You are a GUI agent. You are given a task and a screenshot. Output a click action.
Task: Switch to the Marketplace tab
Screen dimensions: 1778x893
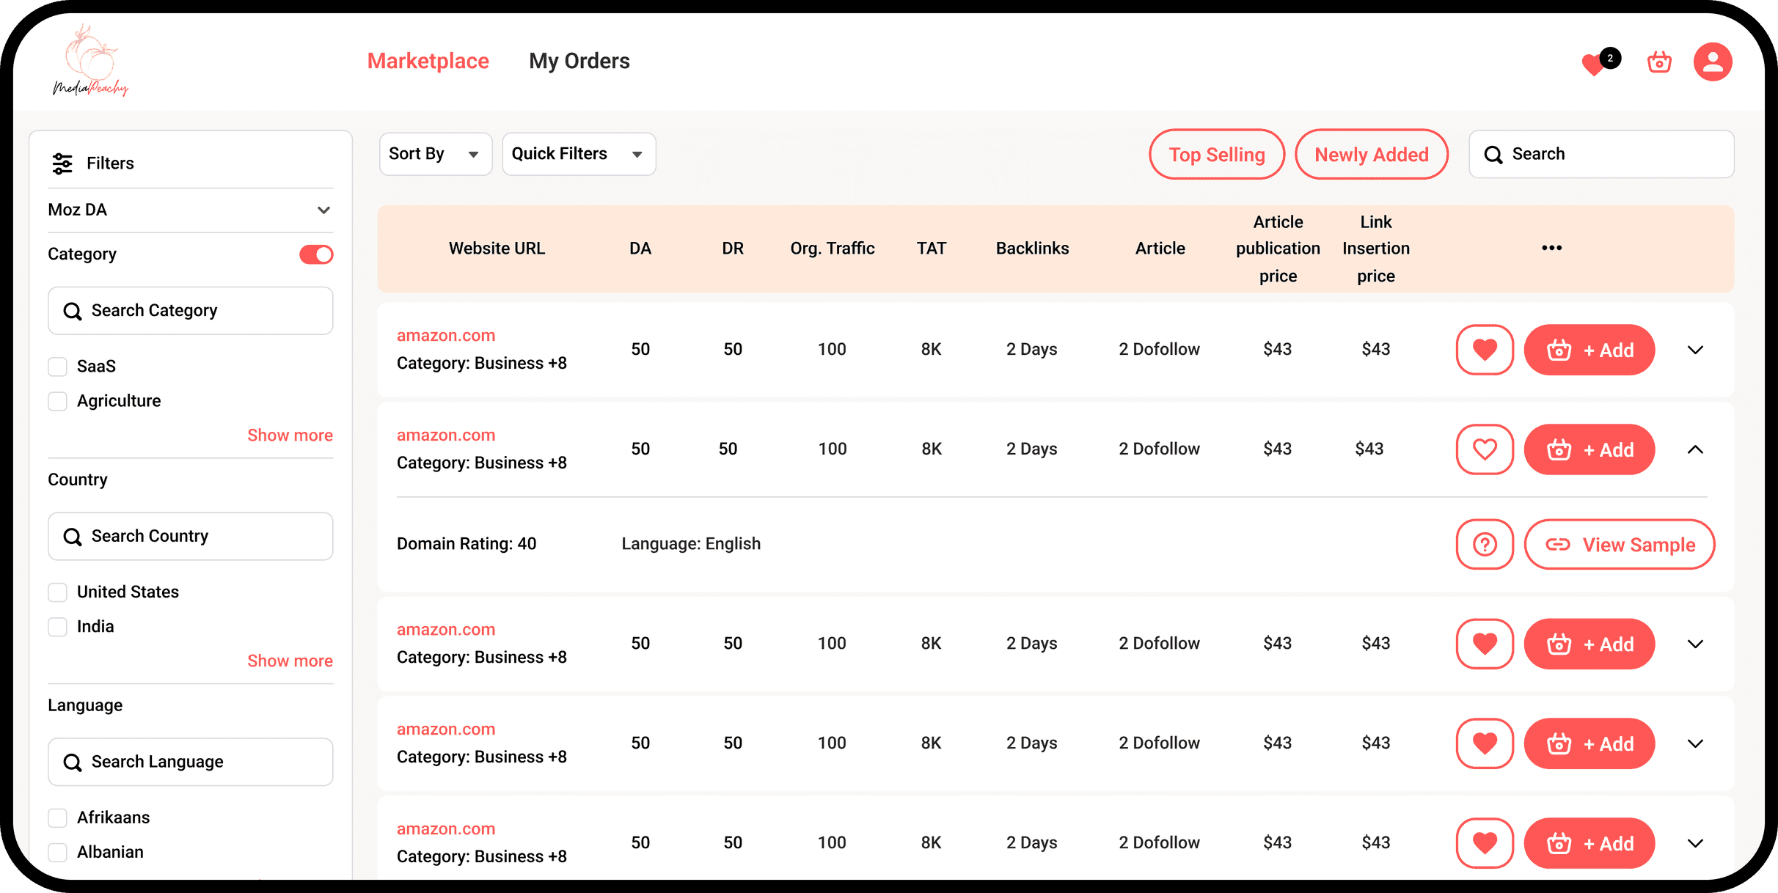[x=428, y=61]
